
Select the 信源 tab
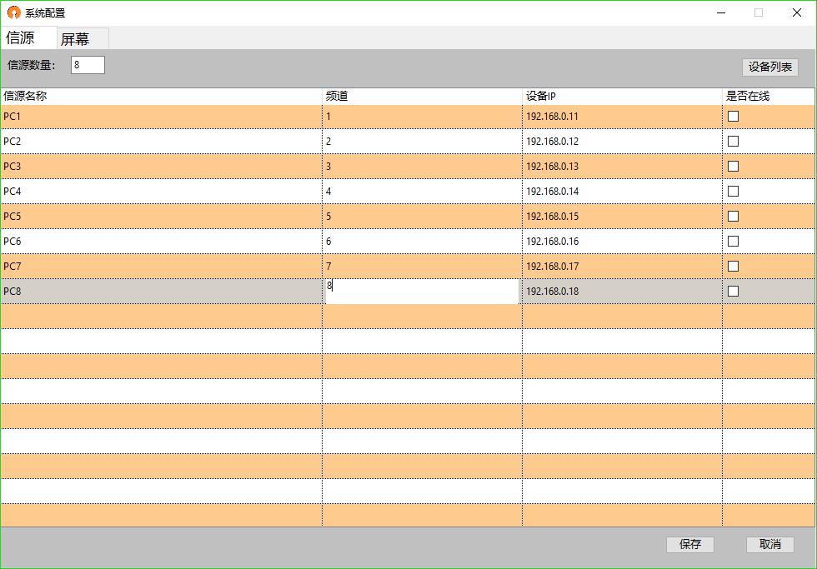pyautogui.click(x=21, y=38)
